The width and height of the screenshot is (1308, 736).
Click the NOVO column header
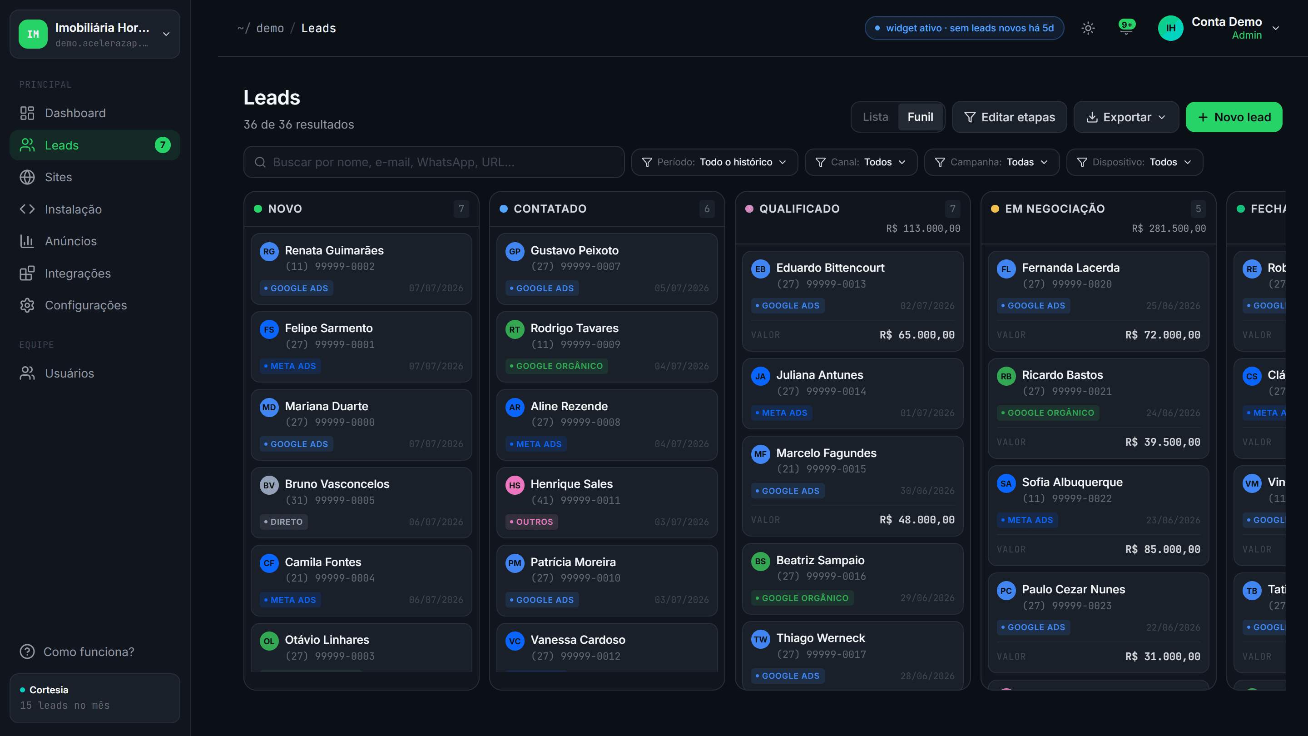point(362,209)
